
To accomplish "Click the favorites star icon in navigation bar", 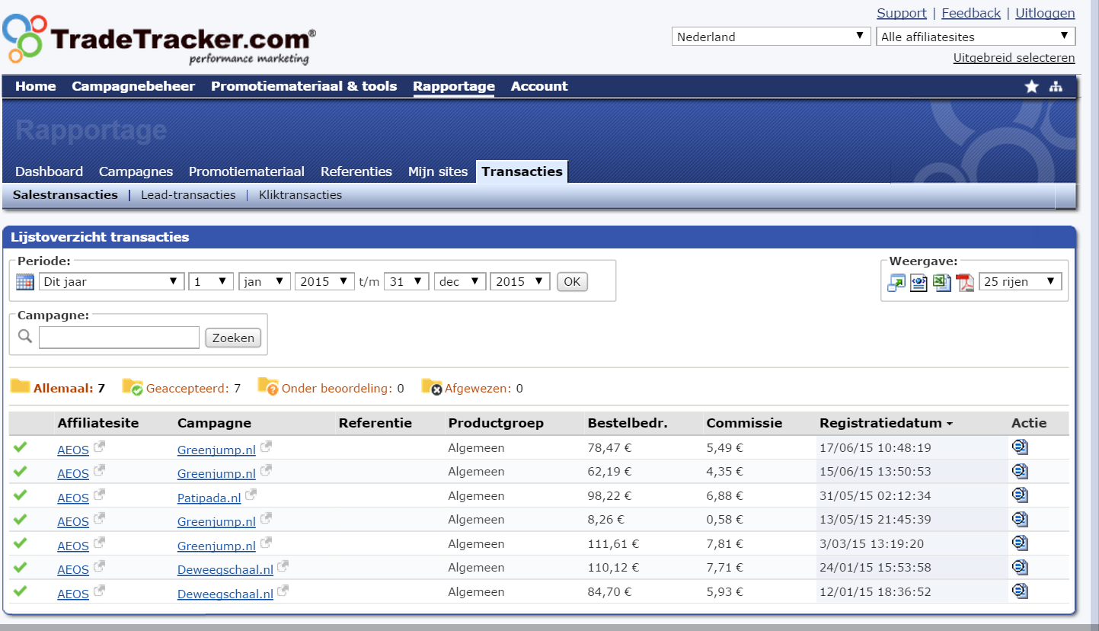I will (1031, 87).
